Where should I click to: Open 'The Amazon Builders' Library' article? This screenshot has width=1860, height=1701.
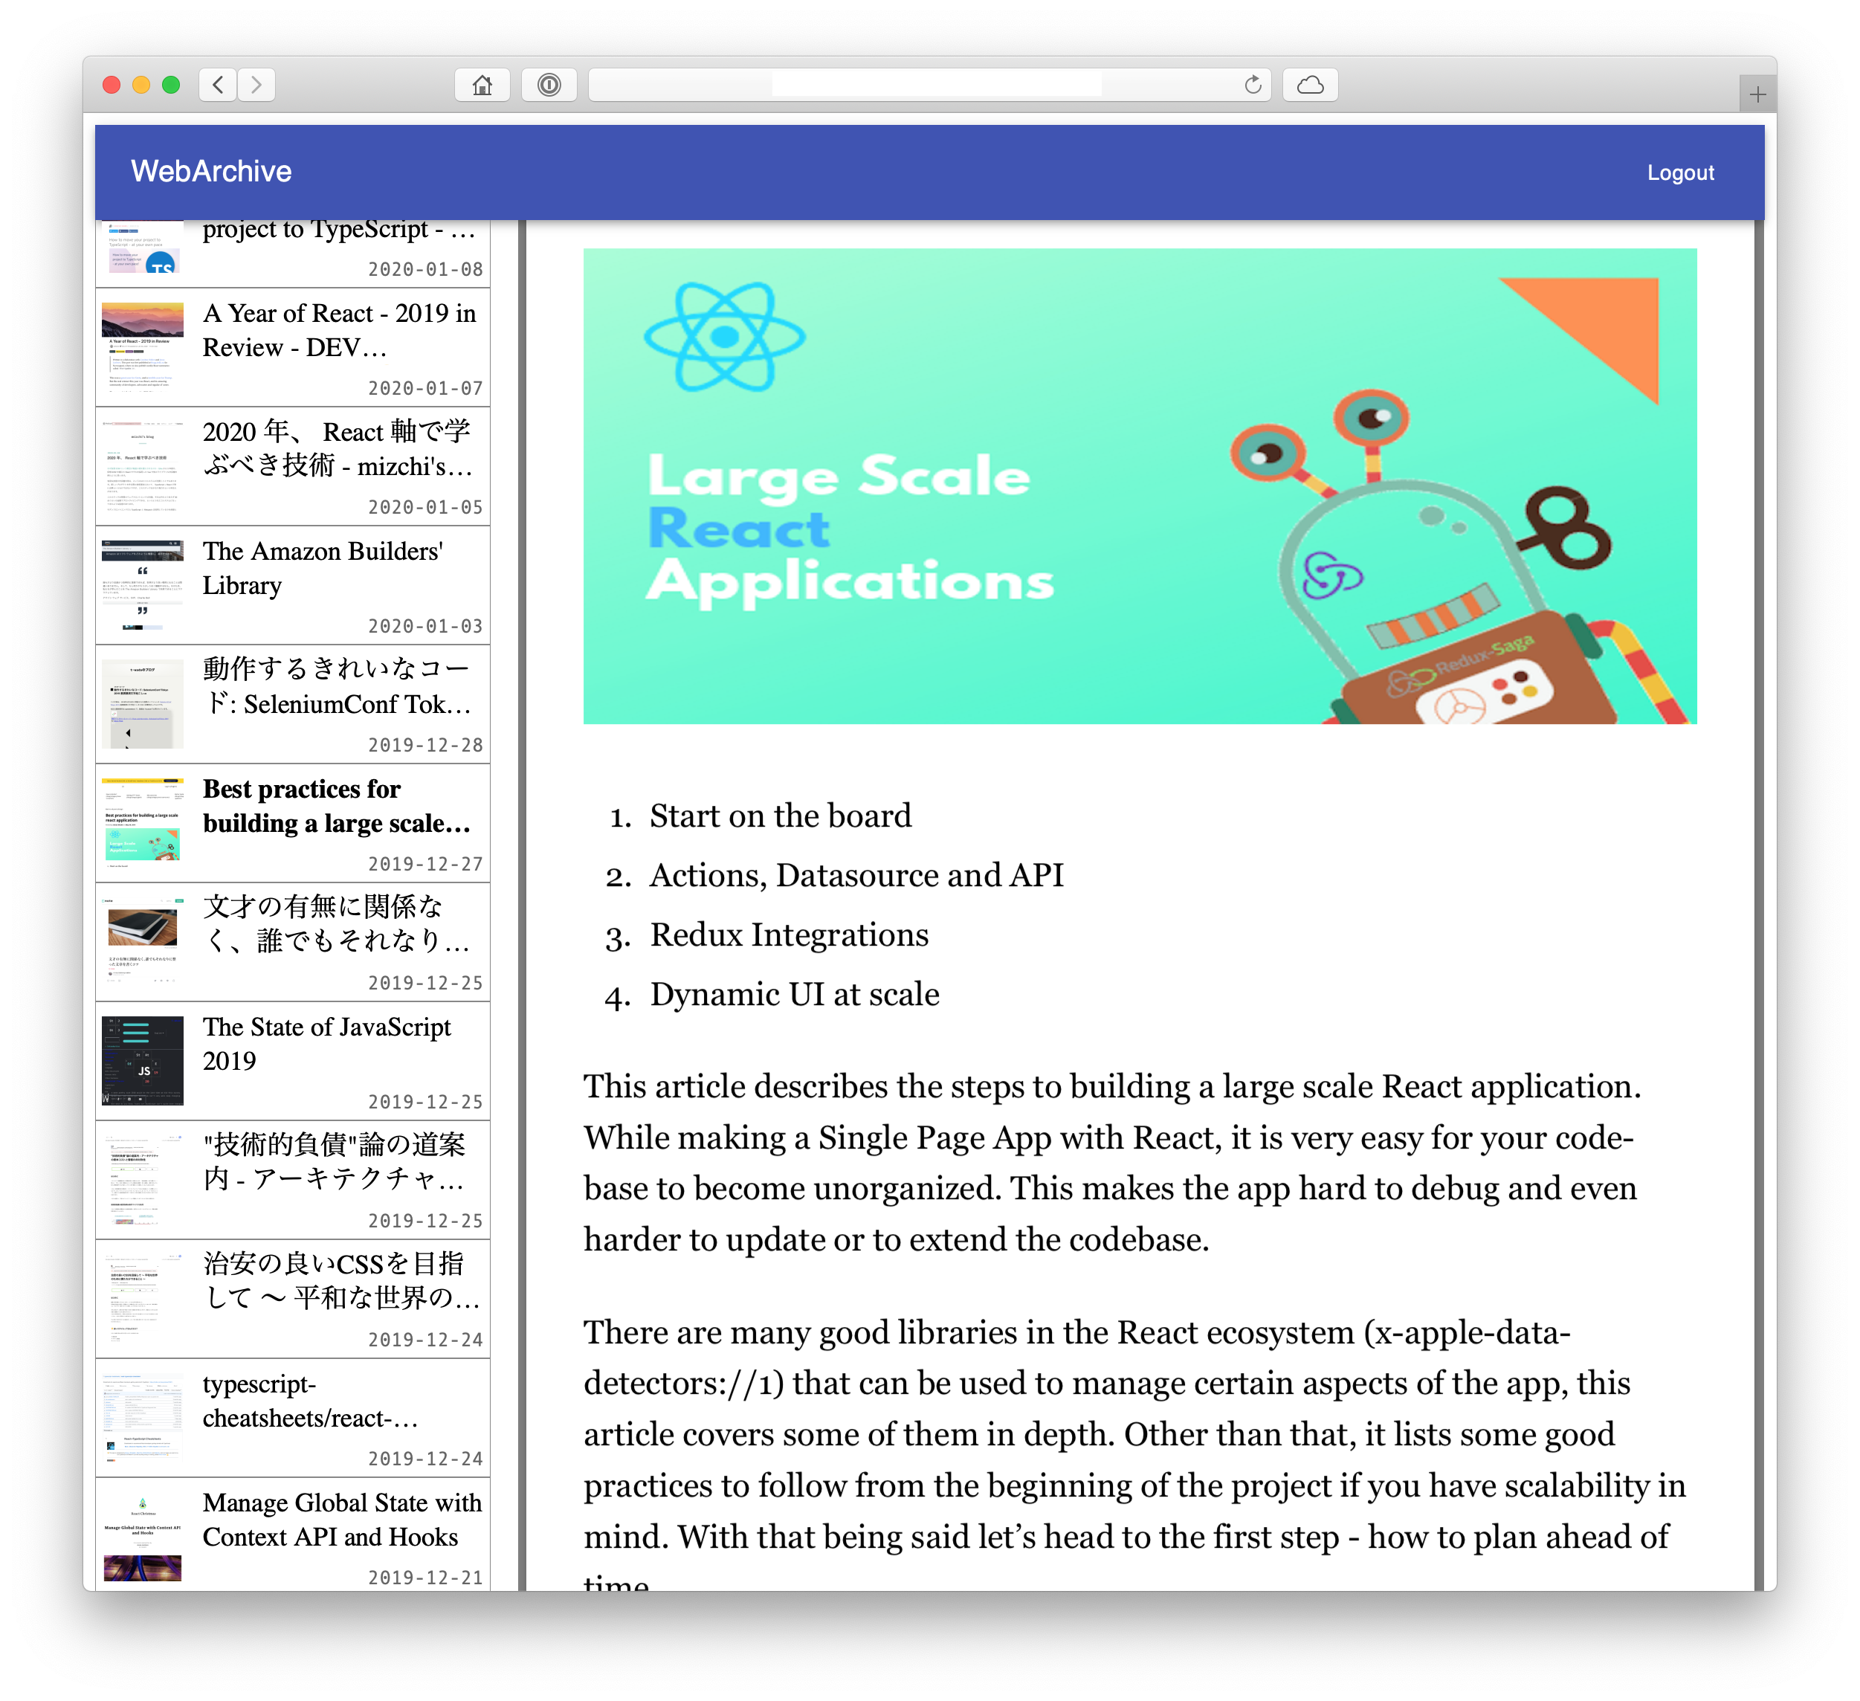[292, 586]
